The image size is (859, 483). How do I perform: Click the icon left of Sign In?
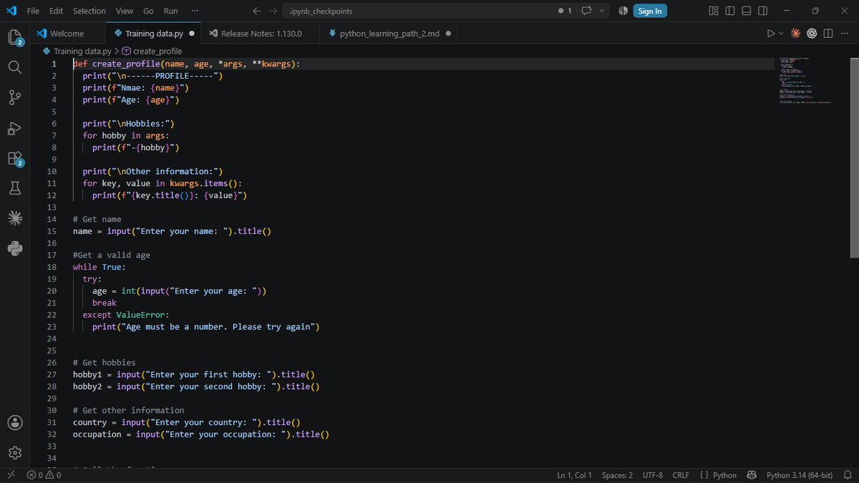click(623, 11)
